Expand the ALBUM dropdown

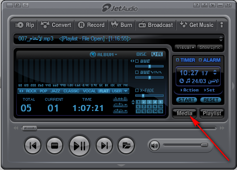click(104, 54)
